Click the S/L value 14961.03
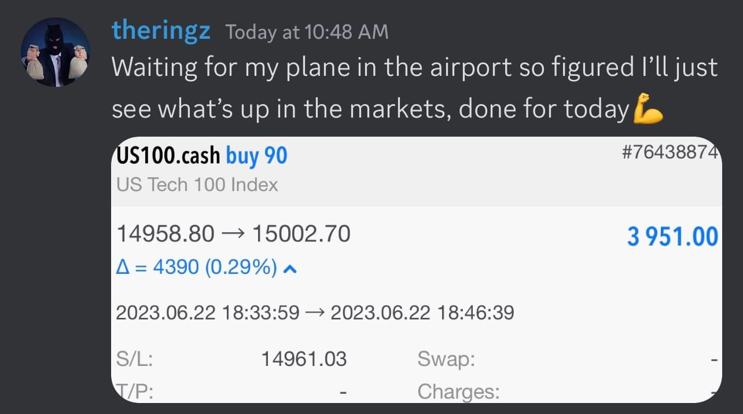Image resolution: width=743 pixels, height=414 pixels. point(304,359)
